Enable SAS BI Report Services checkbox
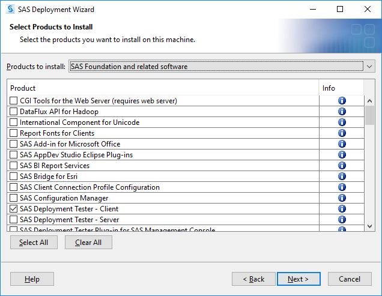 (x=13, y=166)
